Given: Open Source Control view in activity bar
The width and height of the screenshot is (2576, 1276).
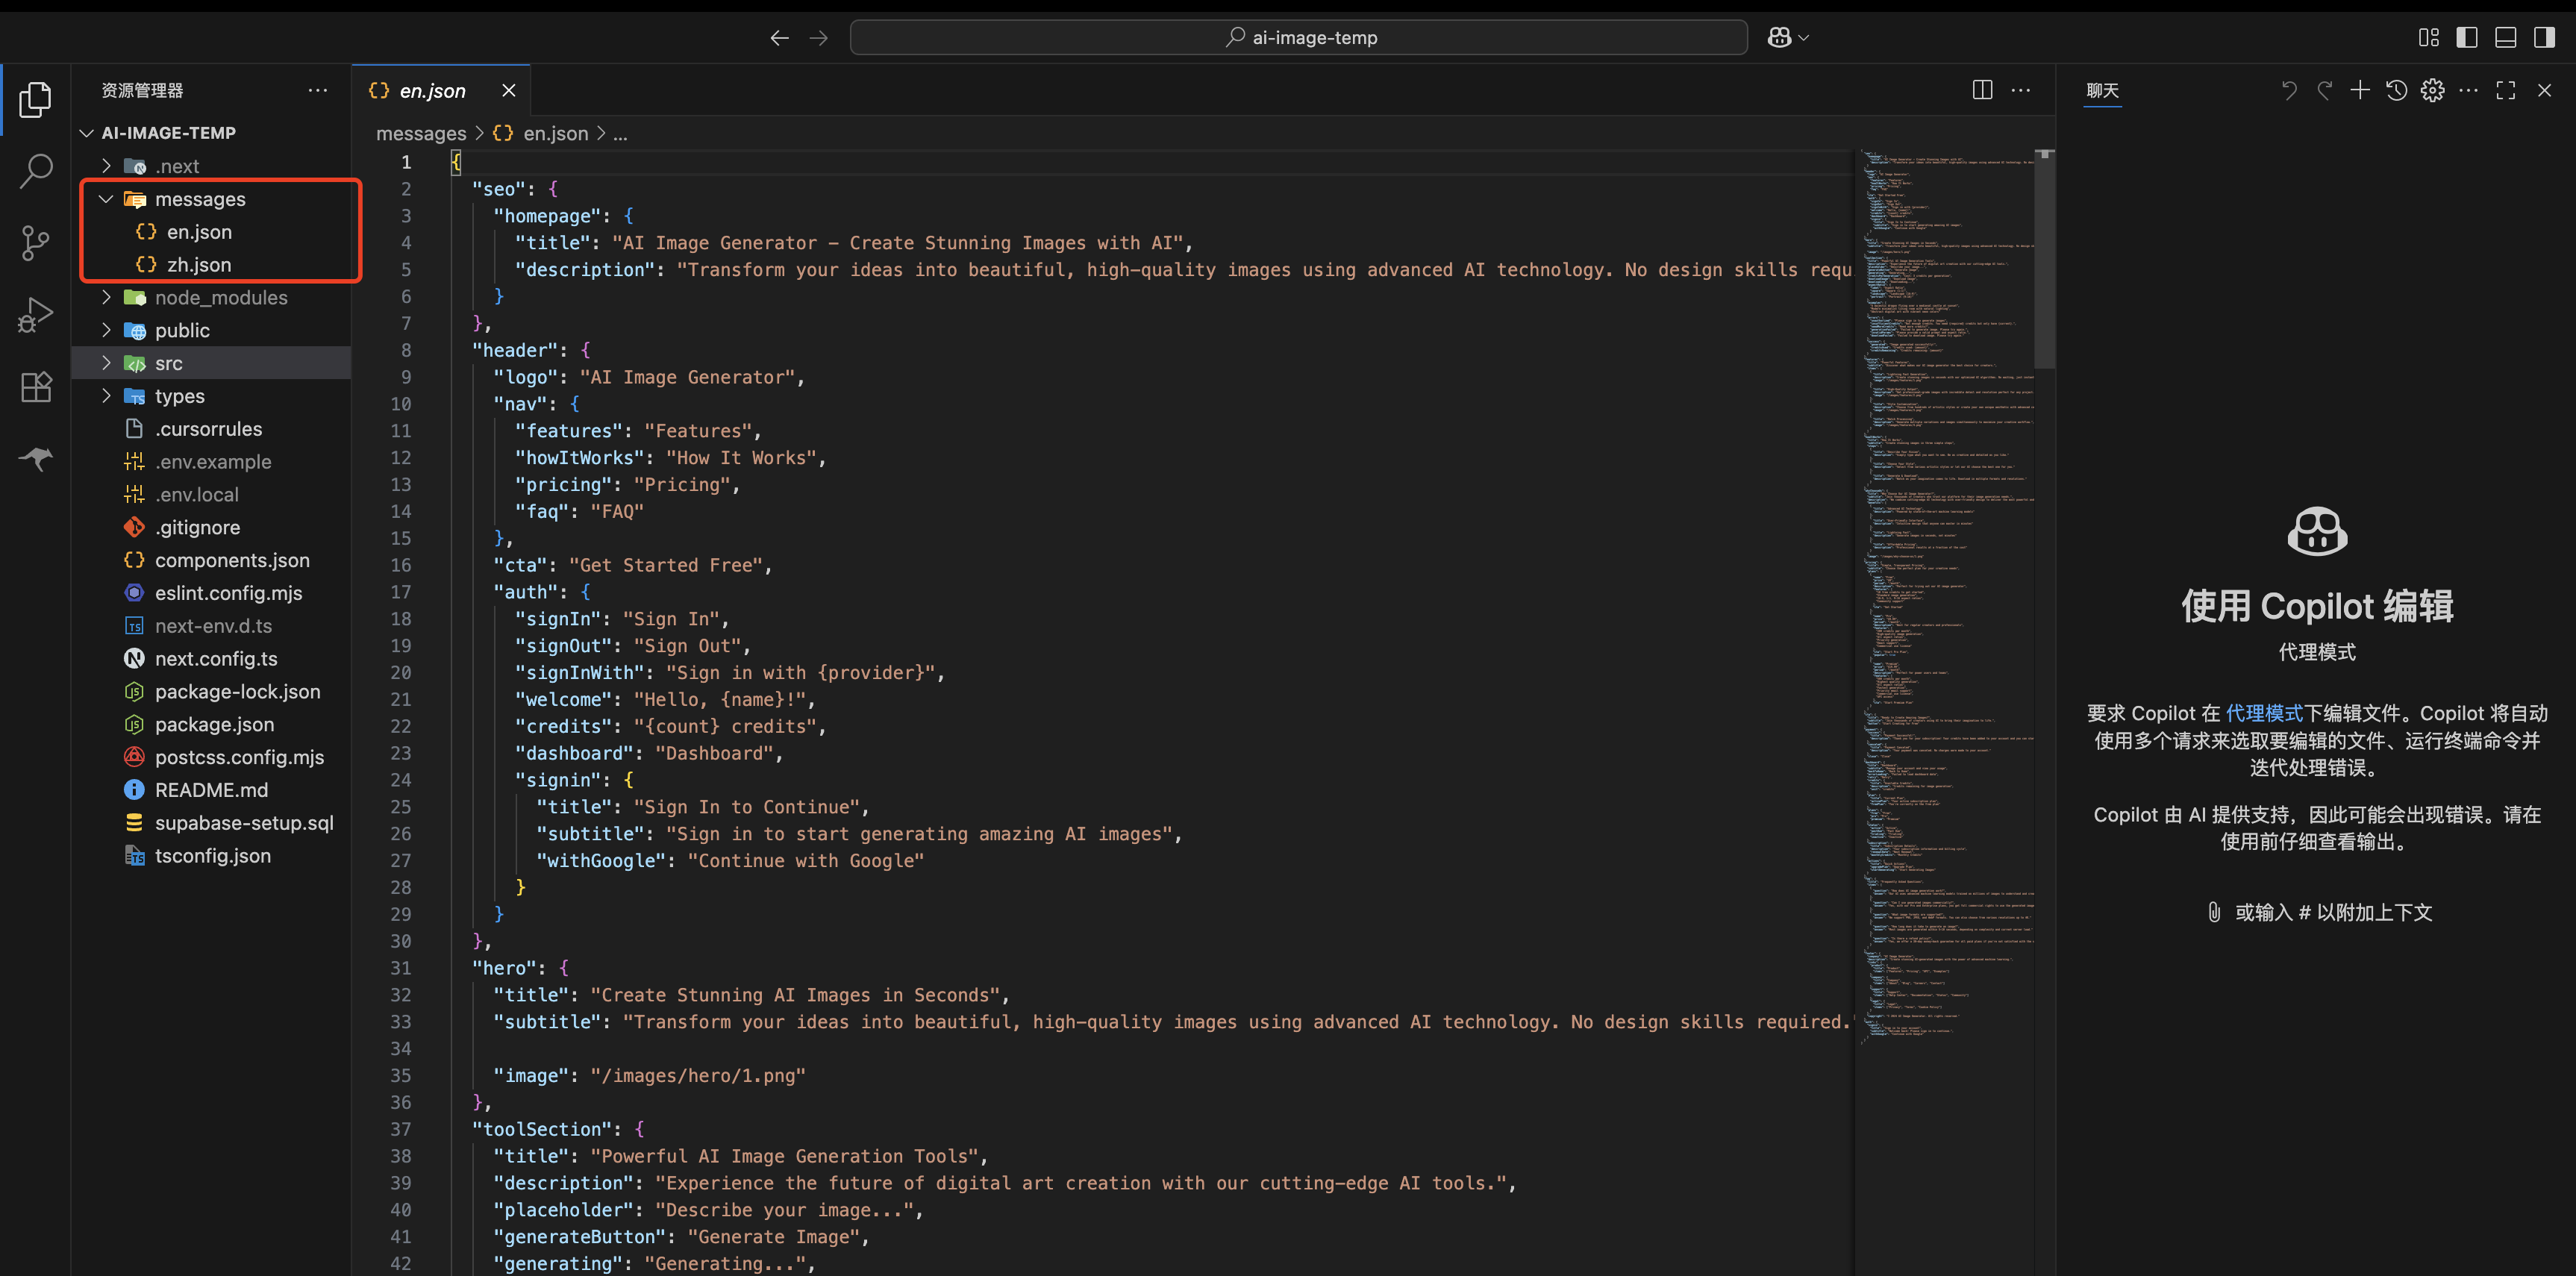Looking at the screenshot, I should 36,243.
